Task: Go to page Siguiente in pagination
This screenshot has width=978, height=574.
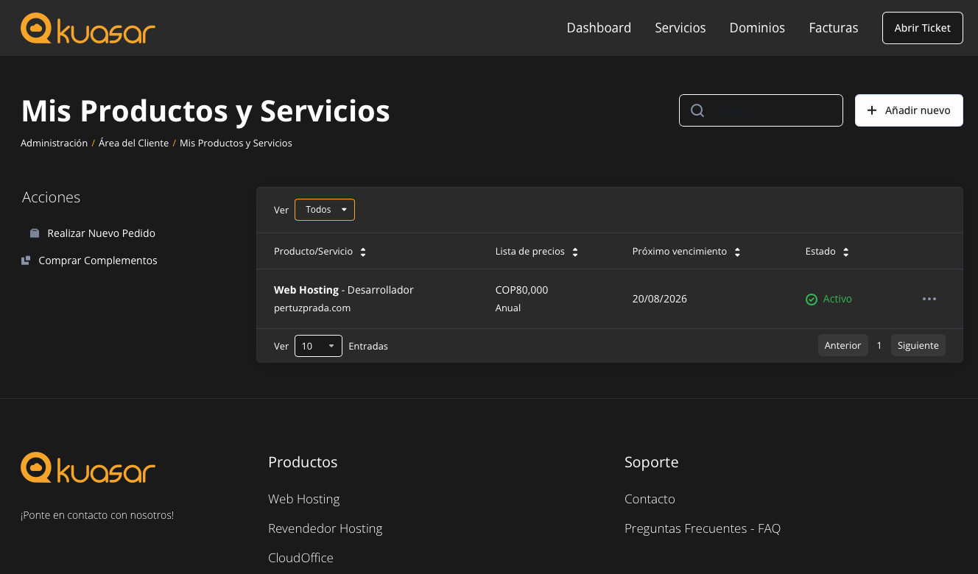Action: point(918,345)
